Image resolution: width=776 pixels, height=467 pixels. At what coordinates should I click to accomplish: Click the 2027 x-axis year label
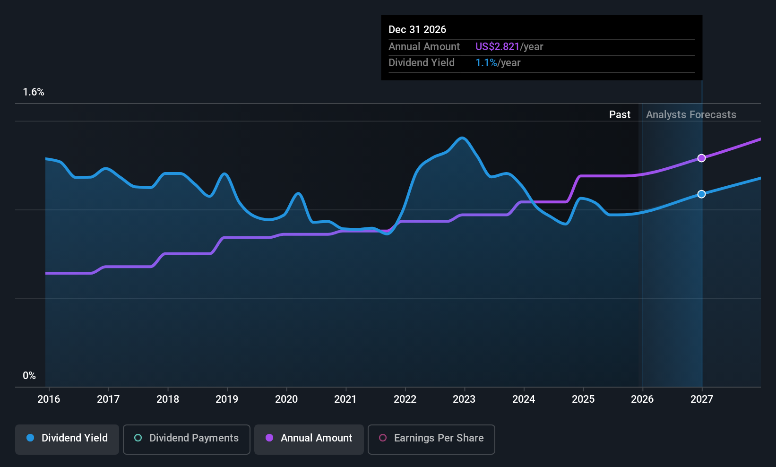click(702, 399)
